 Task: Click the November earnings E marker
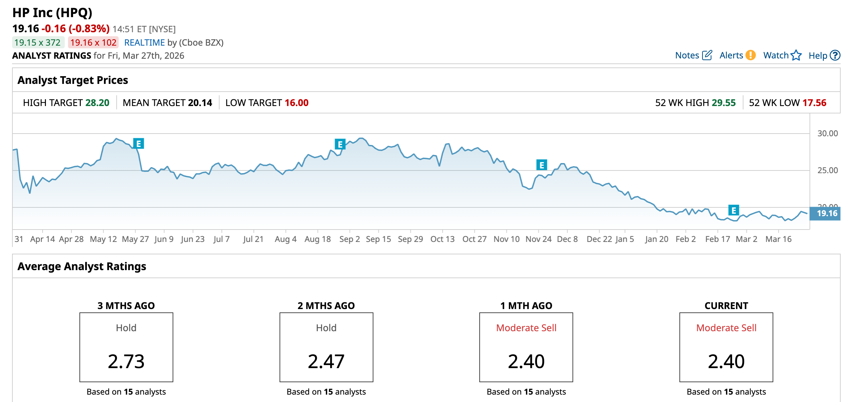[x=542, y=165]
